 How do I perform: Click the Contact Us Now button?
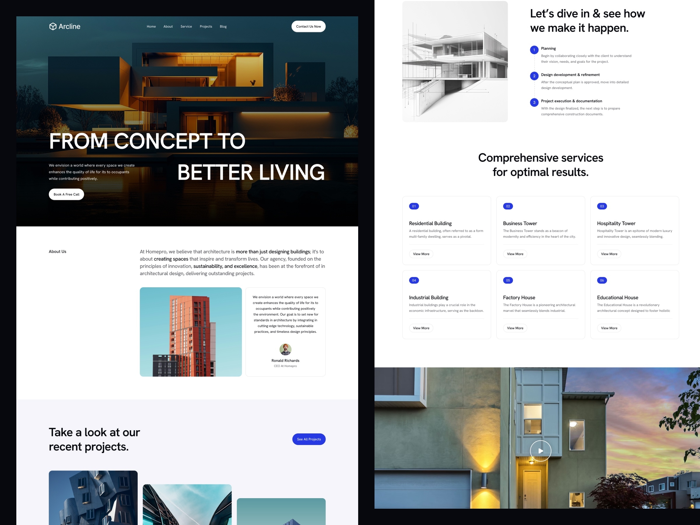[308, 26]
